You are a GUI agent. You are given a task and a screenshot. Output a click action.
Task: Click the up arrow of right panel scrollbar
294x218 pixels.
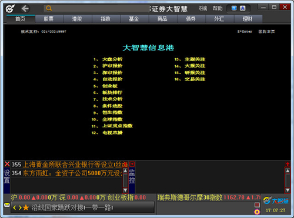tap(288, 170)
